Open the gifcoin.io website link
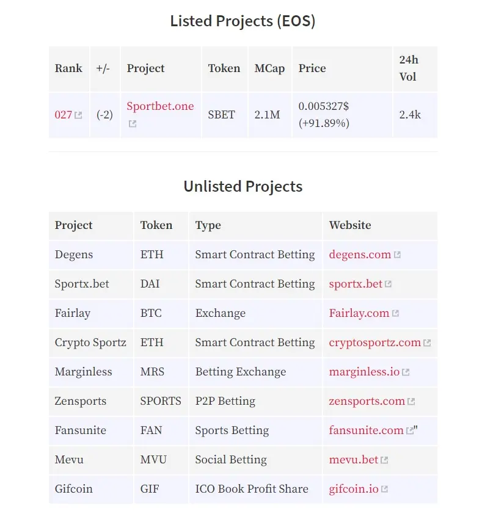Viewport: 482px width, 514px height. [x=354, y=489]
